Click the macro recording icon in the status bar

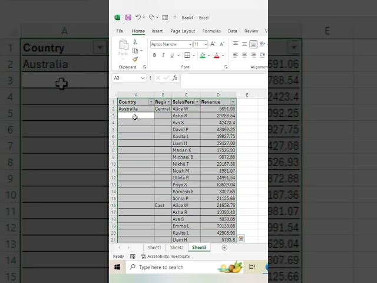coord(133,256)
